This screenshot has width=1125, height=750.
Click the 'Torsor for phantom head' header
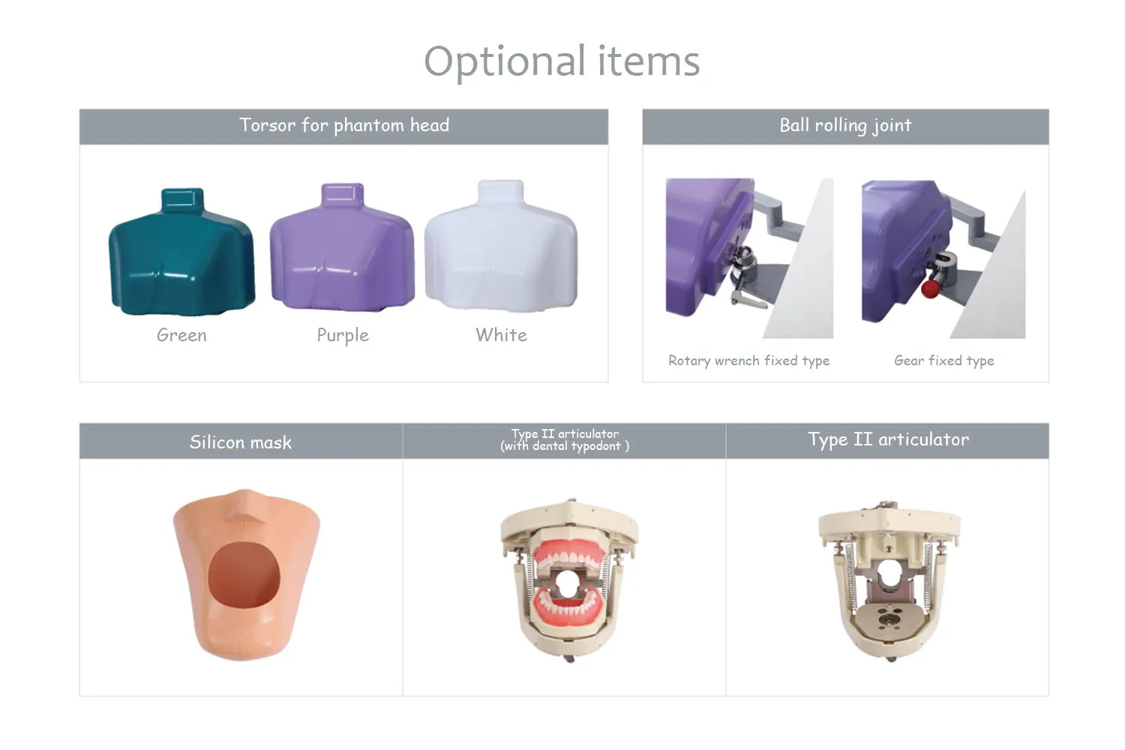(x=343, y=126)
